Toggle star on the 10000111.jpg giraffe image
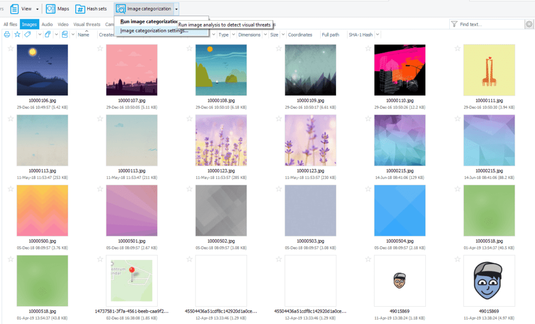The width and height of the screenshot is (535, 324). [x=458, y=48]
